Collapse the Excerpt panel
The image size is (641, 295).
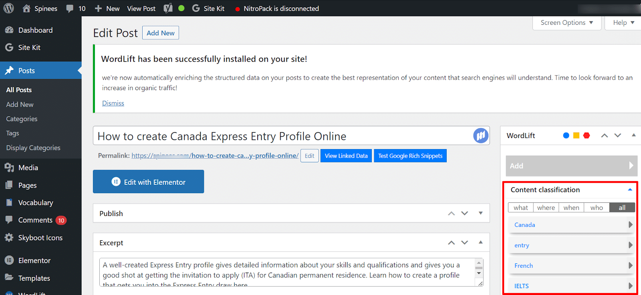point(480,242)
